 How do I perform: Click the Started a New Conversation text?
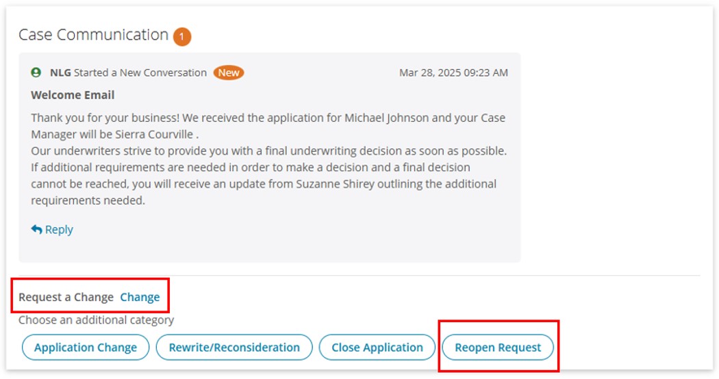pyautogui.click(x=140, y=73)
